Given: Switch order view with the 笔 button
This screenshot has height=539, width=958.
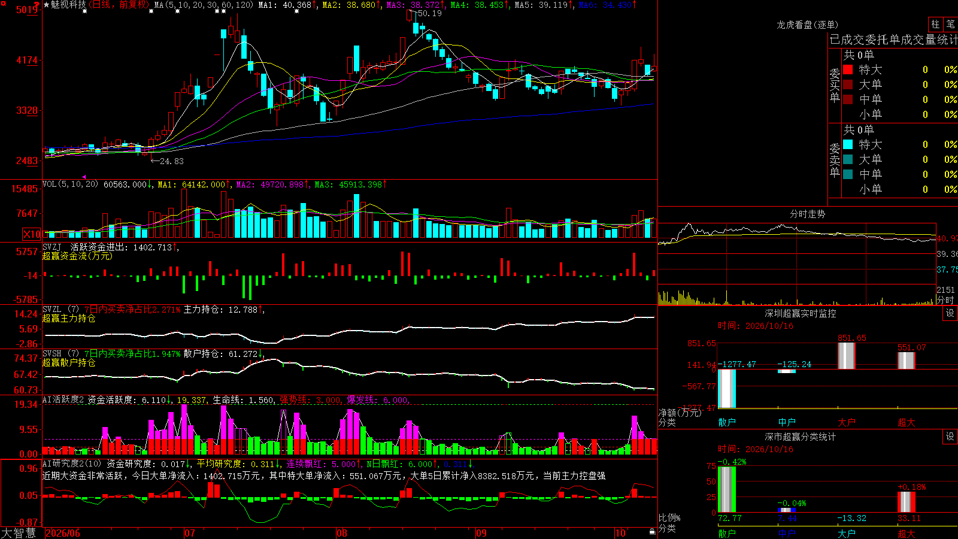Looking at the screenshot, I should [951, 25].
